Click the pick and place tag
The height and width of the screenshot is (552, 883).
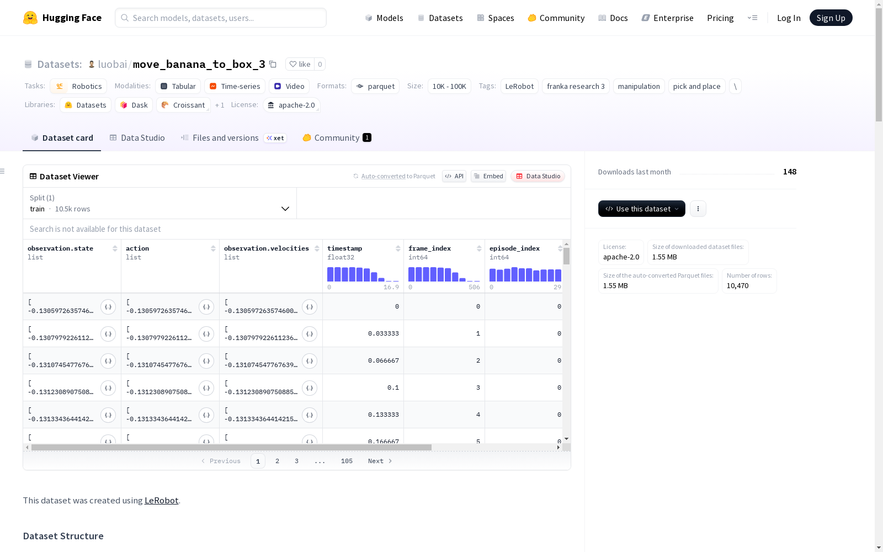(x=696, y=86)
